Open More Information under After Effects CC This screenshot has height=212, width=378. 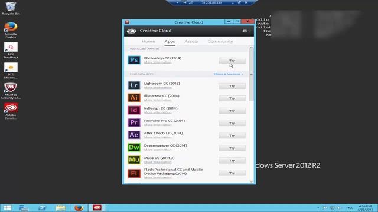pyautogui.click(x=158, y=137)
